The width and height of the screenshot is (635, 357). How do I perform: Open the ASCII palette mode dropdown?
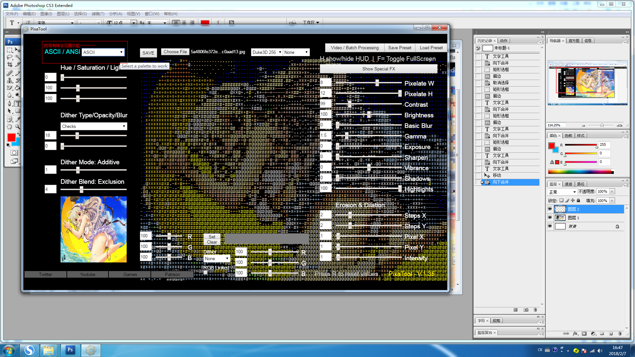pos(103,52)
